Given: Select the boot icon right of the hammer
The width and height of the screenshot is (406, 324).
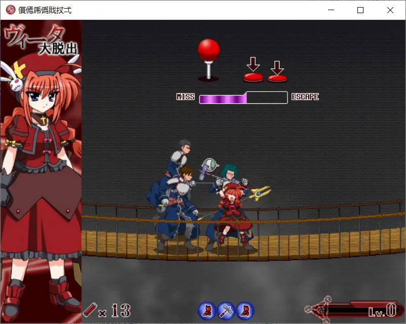Looking at the screenshot, I should pos(245,310).
